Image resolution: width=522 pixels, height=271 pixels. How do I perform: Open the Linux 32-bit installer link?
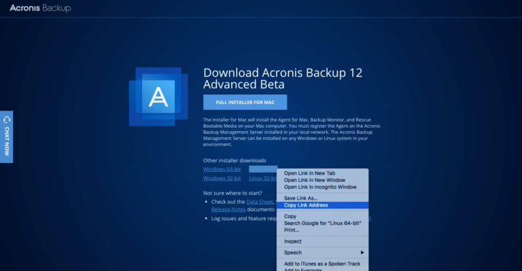(262, 178)
